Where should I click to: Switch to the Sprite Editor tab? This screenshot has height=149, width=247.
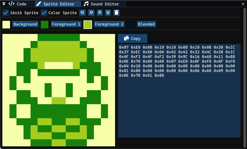[58, 4]
